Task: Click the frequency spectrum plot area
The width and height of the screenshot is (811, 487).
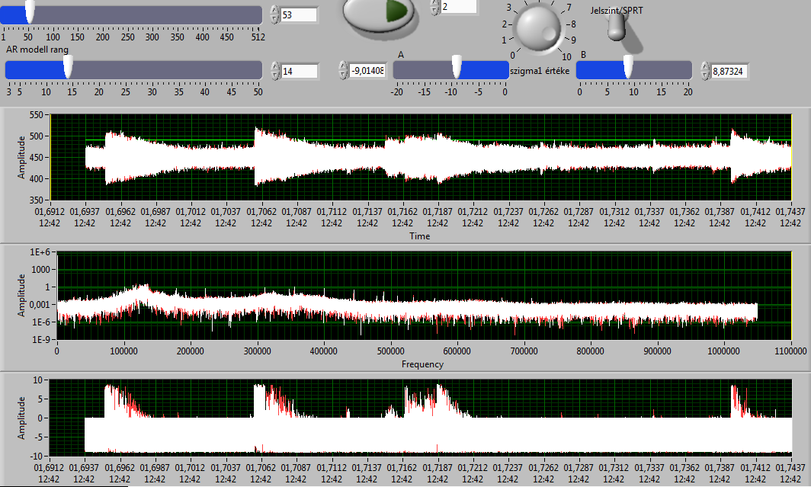Action: click(x=424, y=296)
